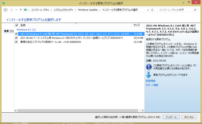This screenshot has width=202, height=124.
Task: Sort by the 名前 column header
Action: 76,25
